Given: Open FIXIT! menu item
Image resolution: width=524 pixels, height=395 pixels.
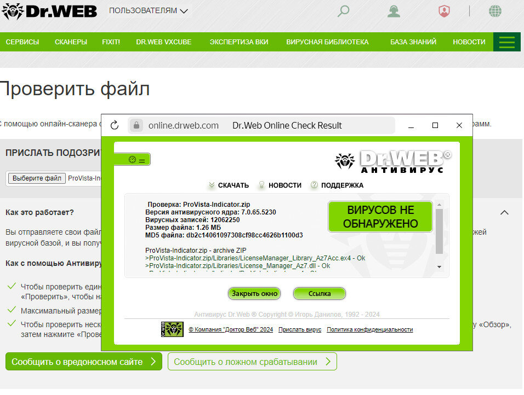Looking at the screenshot, I should click(x=111, y=42).
